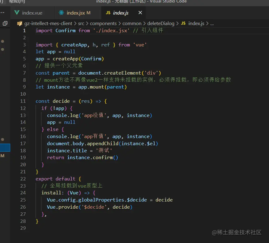Click the copy-style icon left of breadcrumbs

[5, 23]
